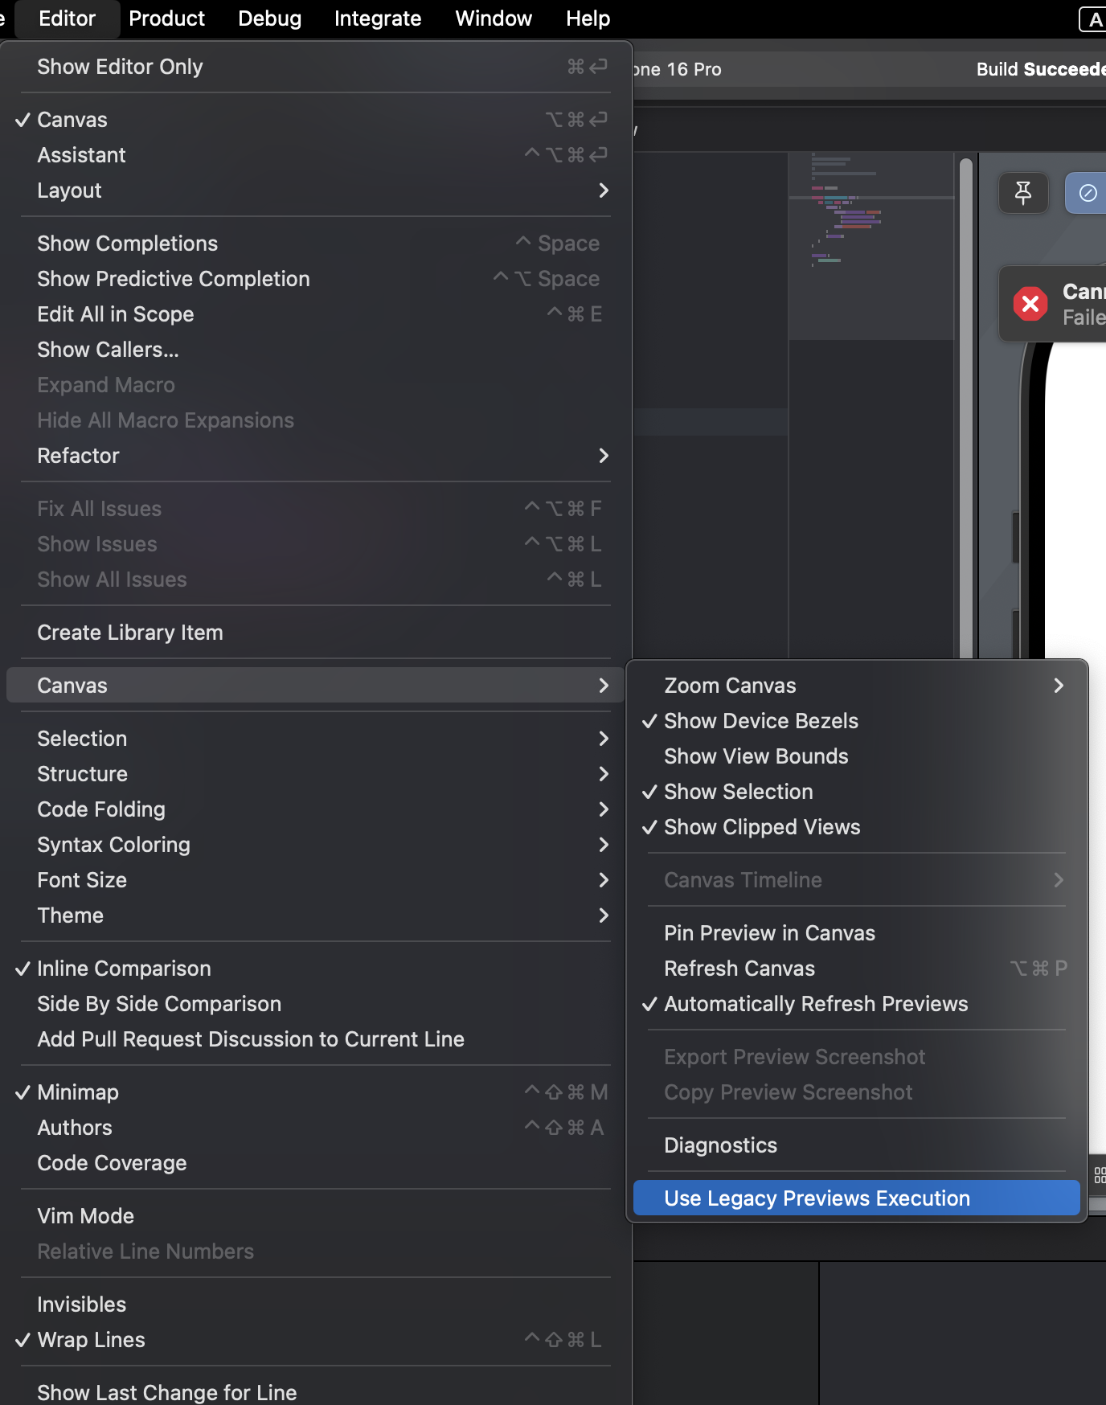Toggle the Canvas checkmark item
This screenshot has width=1106, height=1405.
tap(315, 120)
